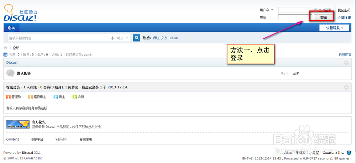Click the 最新回复 link
356x163 pixels.
[x=345, y=55]
